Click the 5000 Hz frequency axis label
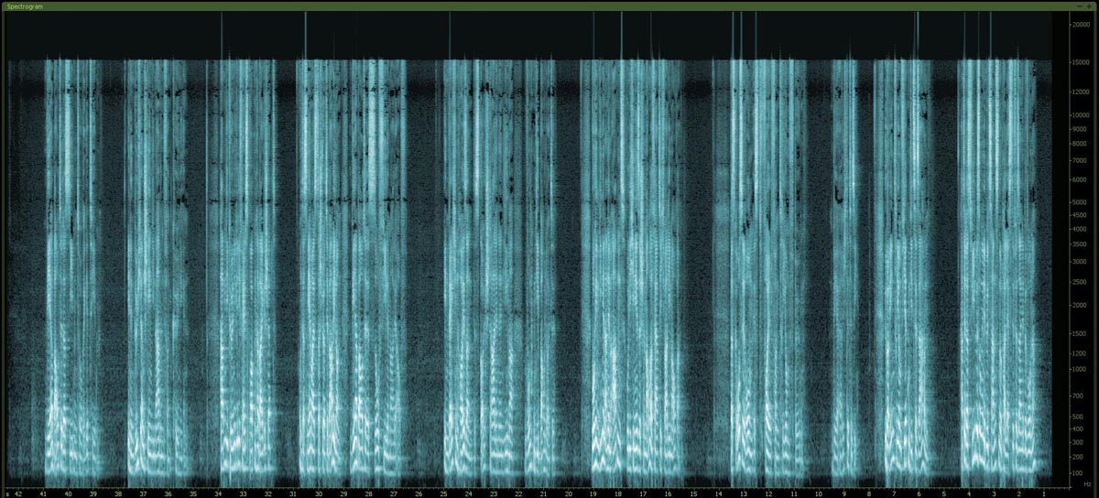This screenshot has width=1099, height=498. 1082,203
